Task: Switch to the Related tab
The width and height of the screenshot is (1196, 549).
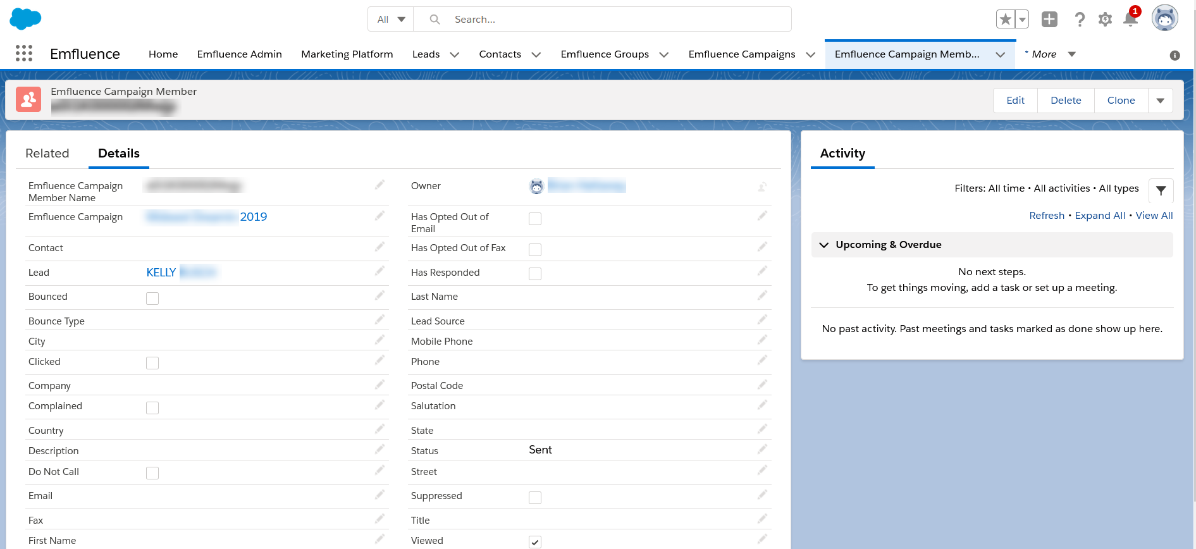Action: tap(47, 153)
